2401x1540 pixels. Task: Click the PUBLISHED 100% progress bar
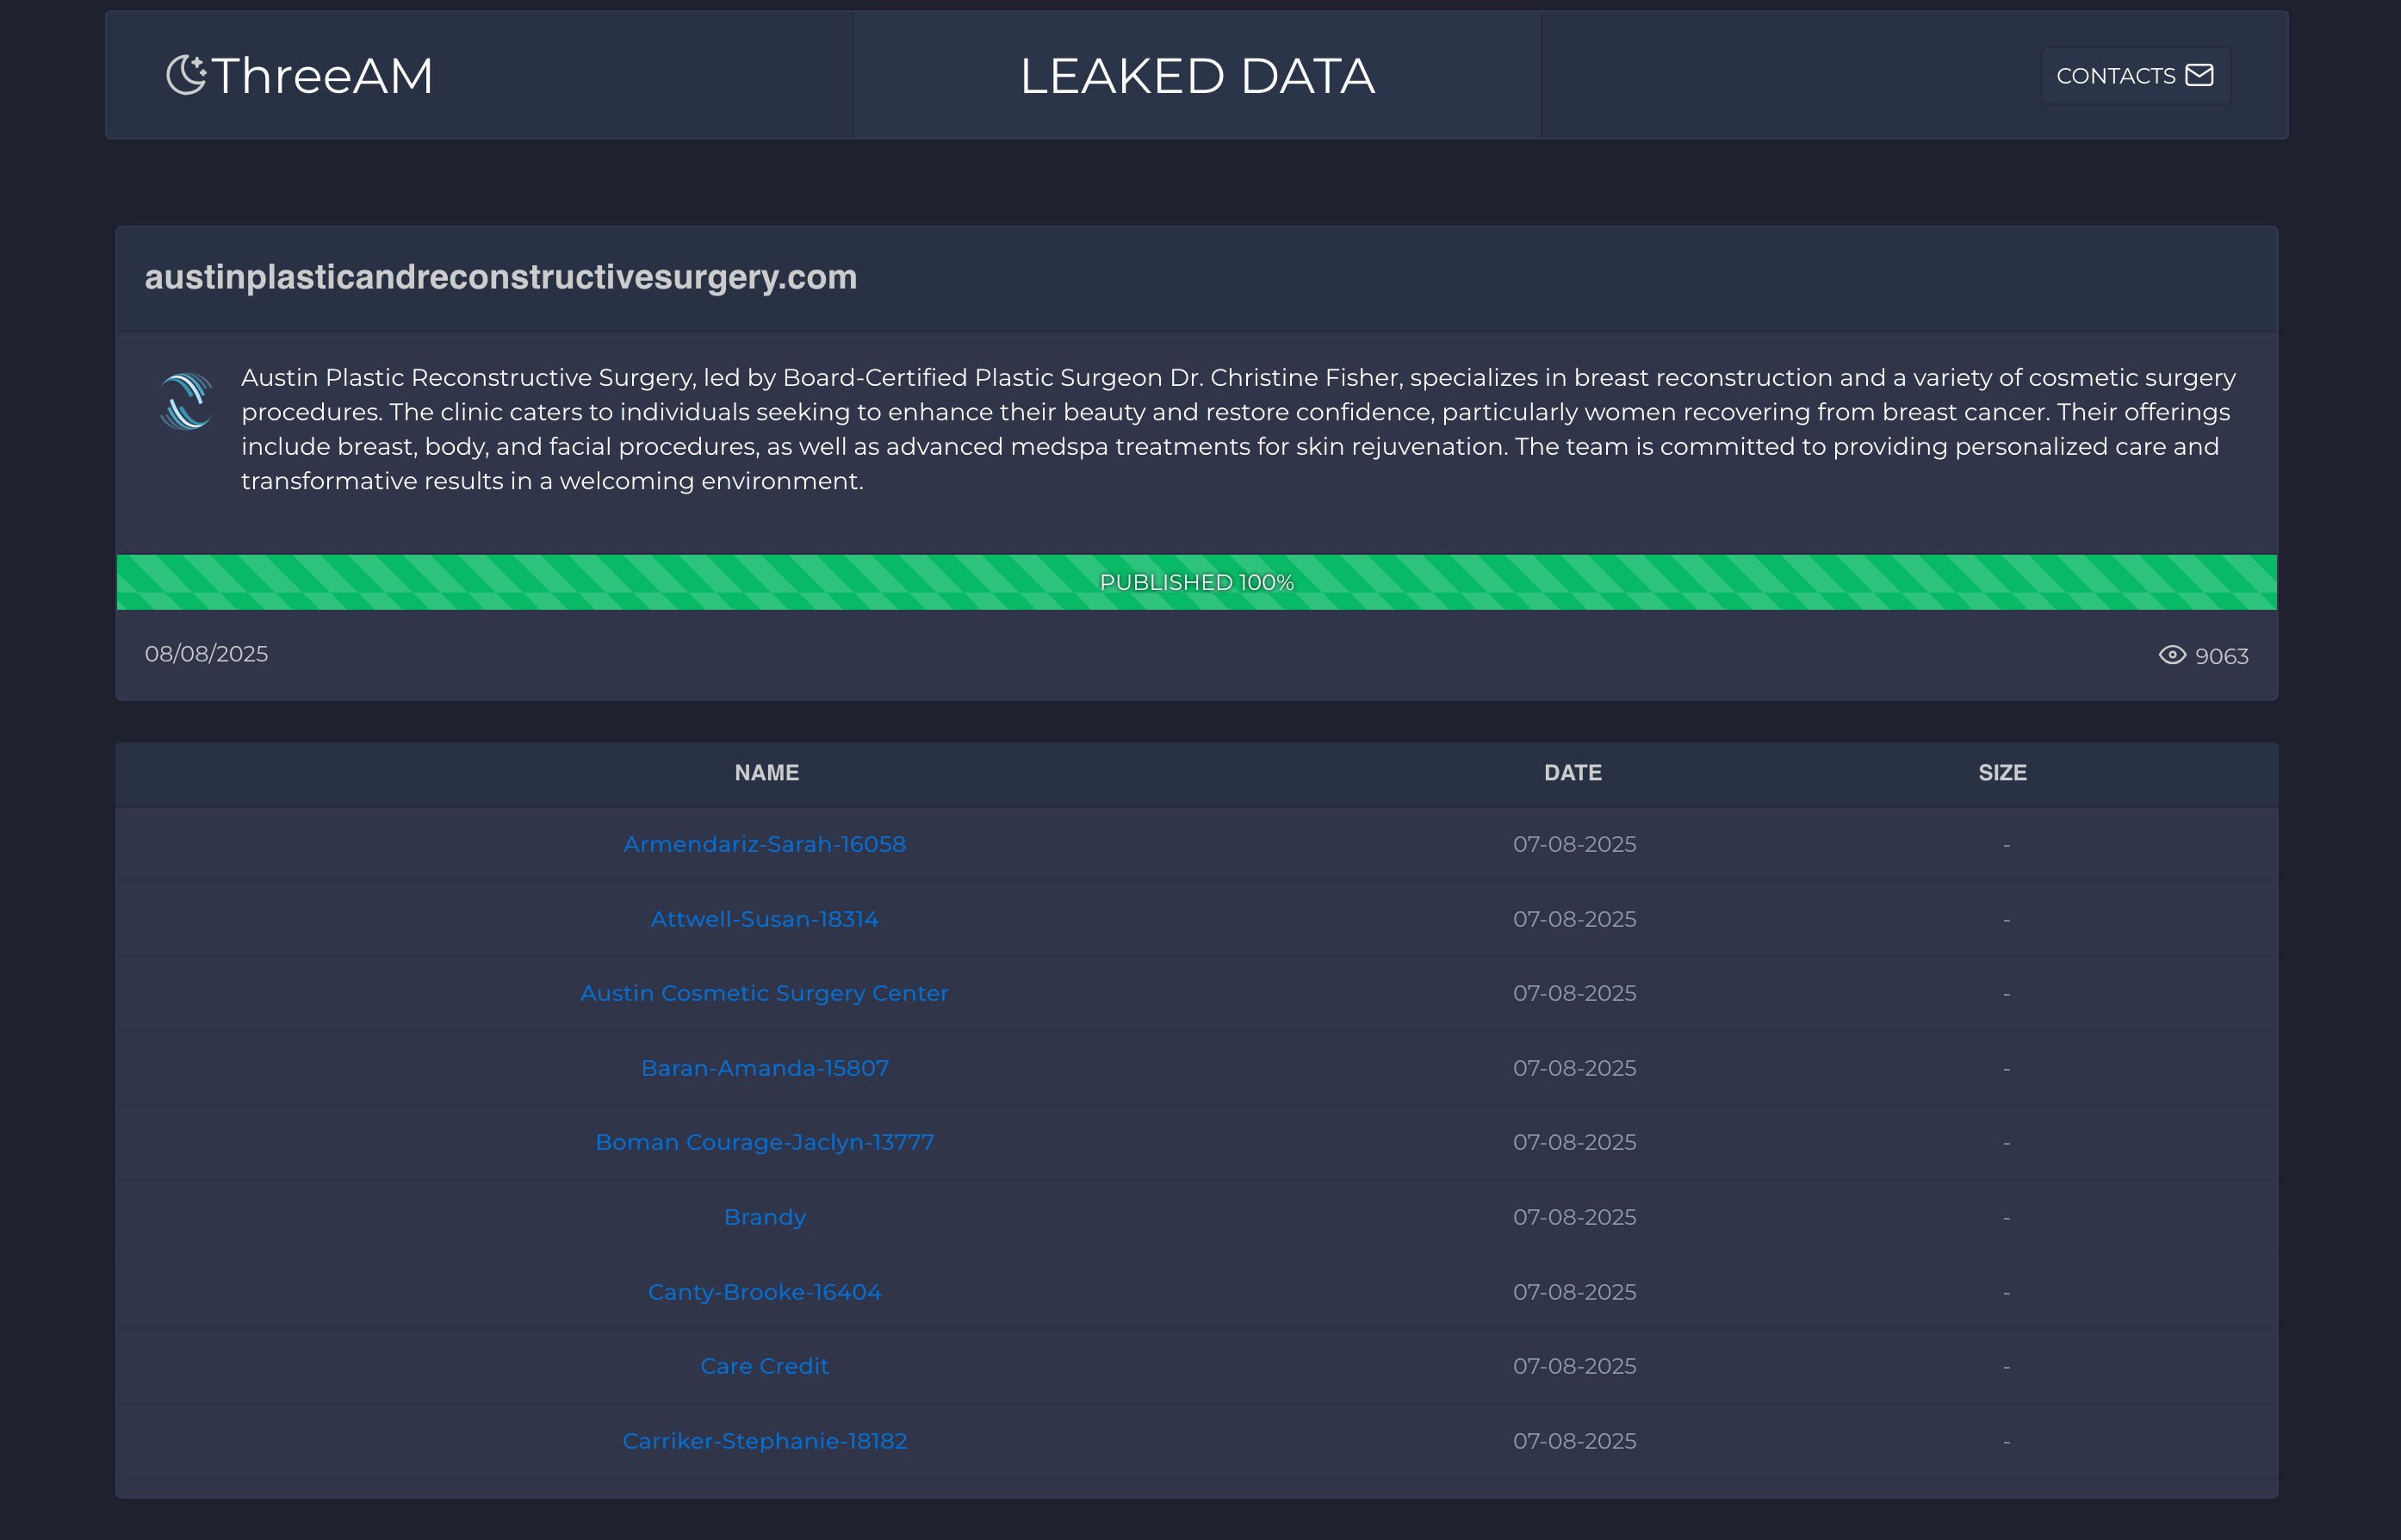pyautogui.click(x=1196, y=582)
